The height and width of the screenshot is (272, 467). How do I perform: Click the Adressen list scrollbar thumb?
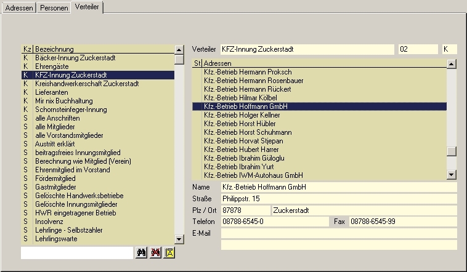pyautogui.click(x=452, y=151)
